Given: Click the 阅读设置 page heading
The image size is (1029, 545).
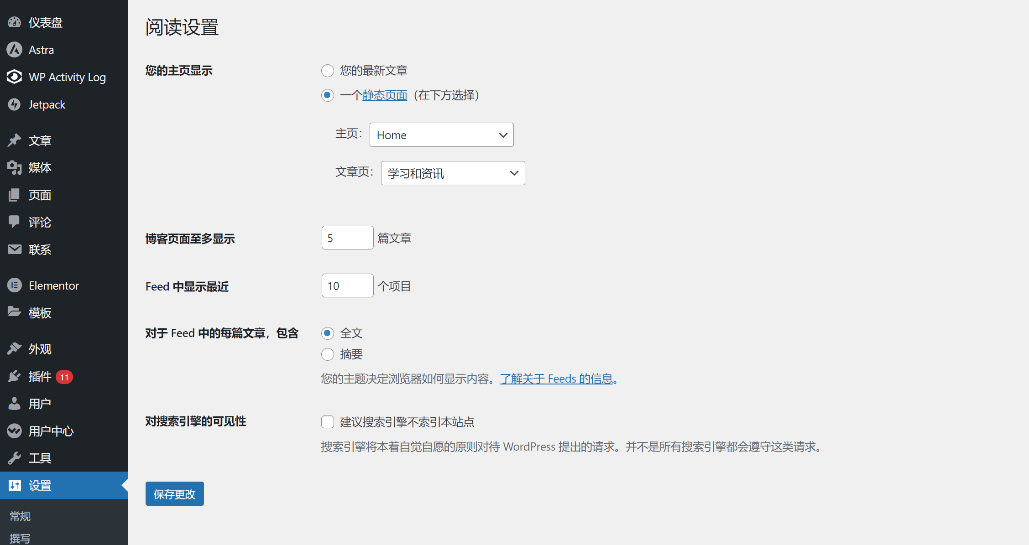Looking at the screenshot, I should [x=182, y=27].
